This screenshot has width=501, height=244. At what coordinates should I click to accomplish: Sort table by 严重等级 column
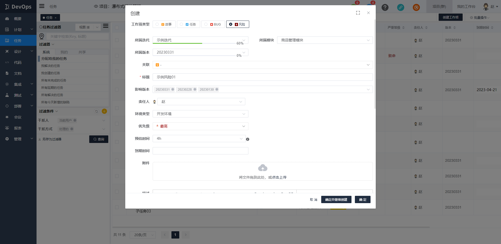[403, 28]
